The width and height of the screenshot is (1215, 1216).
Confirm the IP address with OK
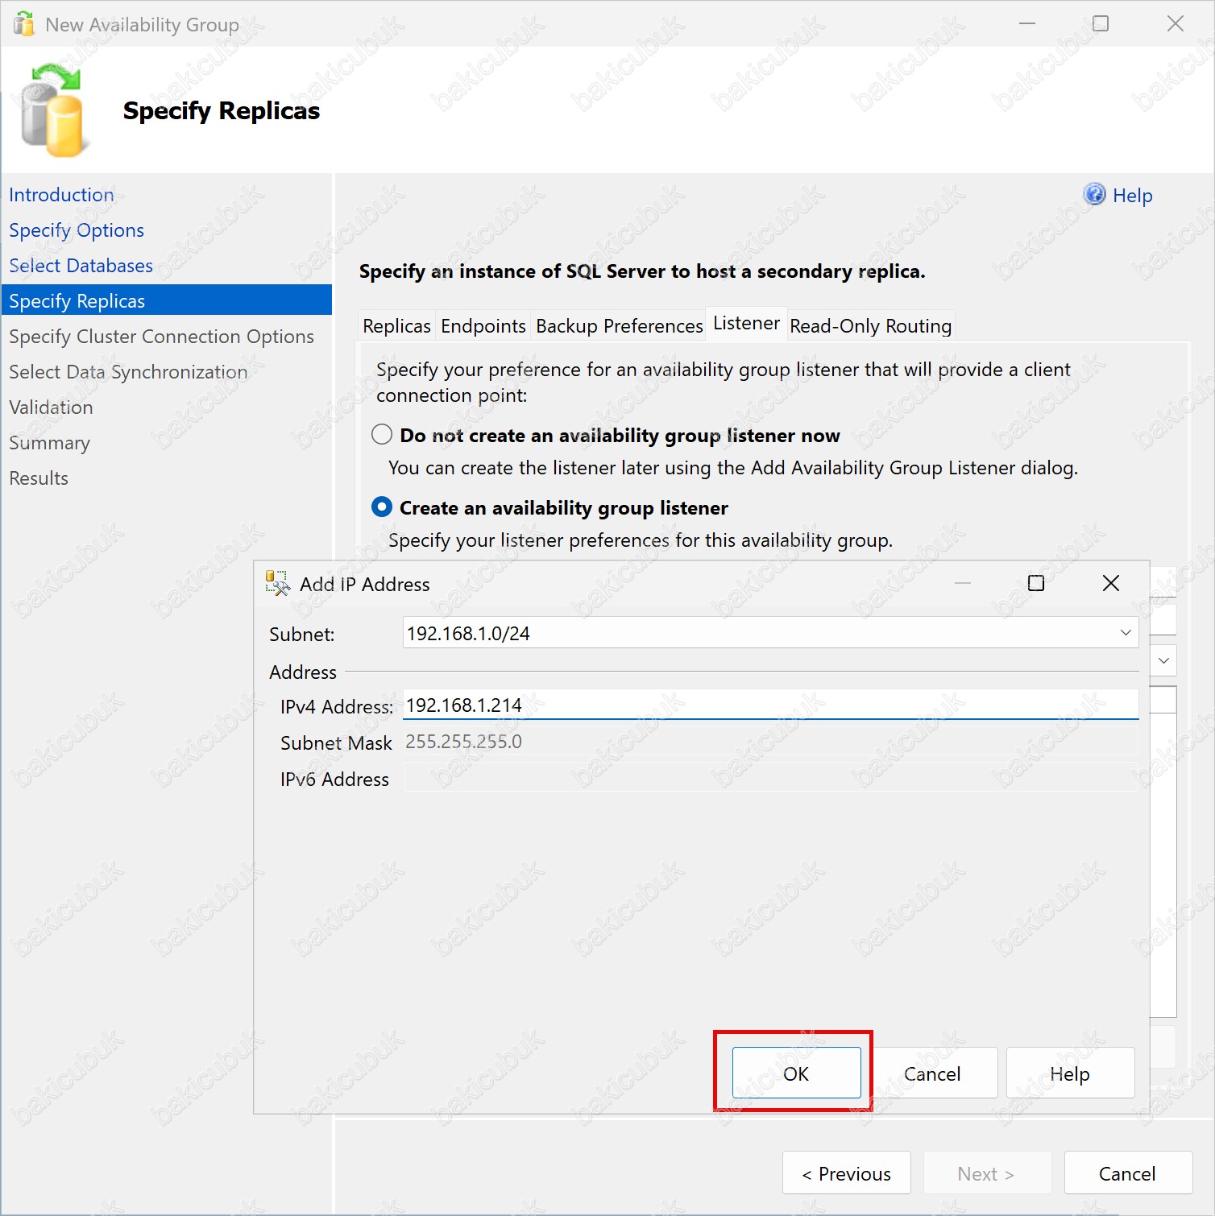(796, 1073)
